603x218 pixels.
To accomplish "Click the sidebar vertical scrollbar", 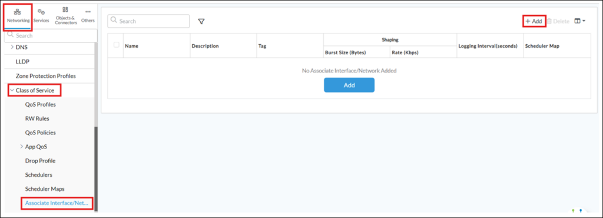I will click(96, 169).
